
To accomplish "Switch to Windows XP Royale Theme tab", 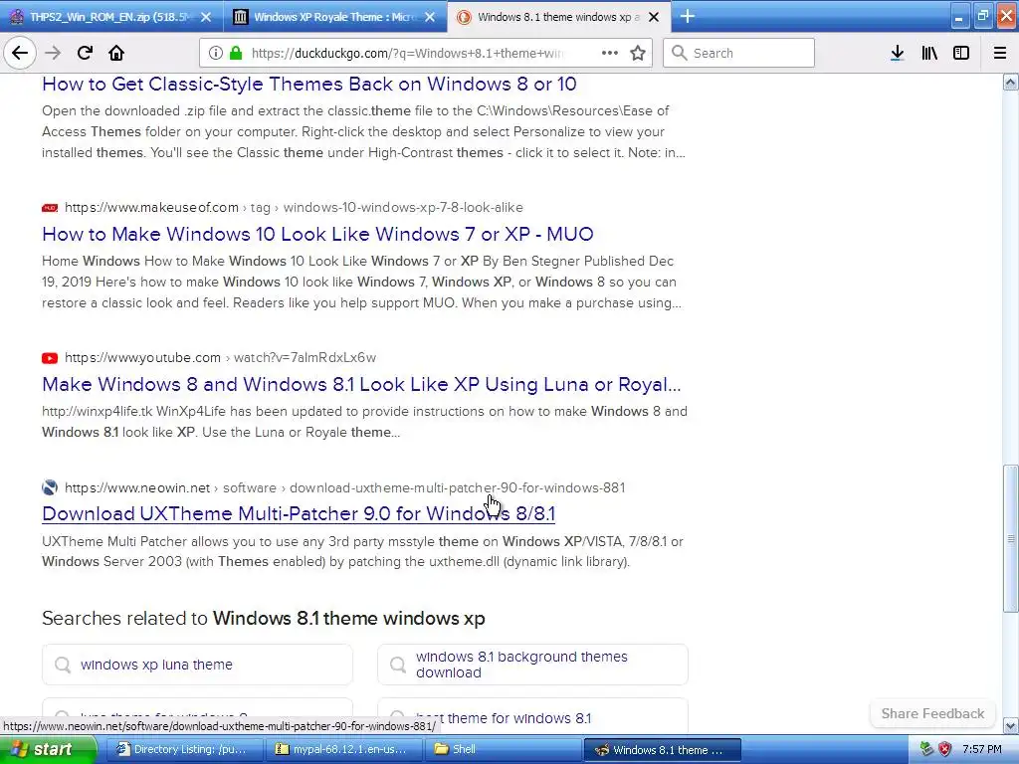I will tap(335, 17).
